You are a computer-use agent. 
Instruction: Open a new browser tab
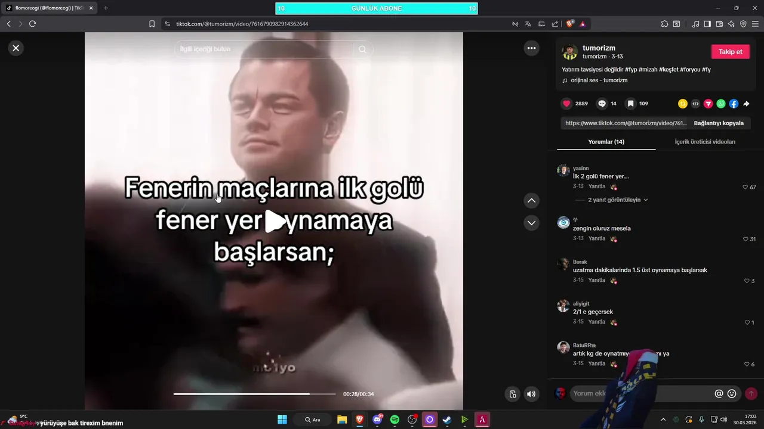click(106, 8)
